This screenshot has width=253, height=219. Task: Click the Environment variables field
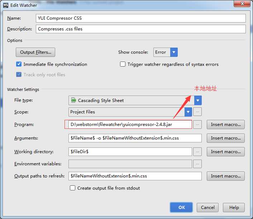tap(130, 164)
